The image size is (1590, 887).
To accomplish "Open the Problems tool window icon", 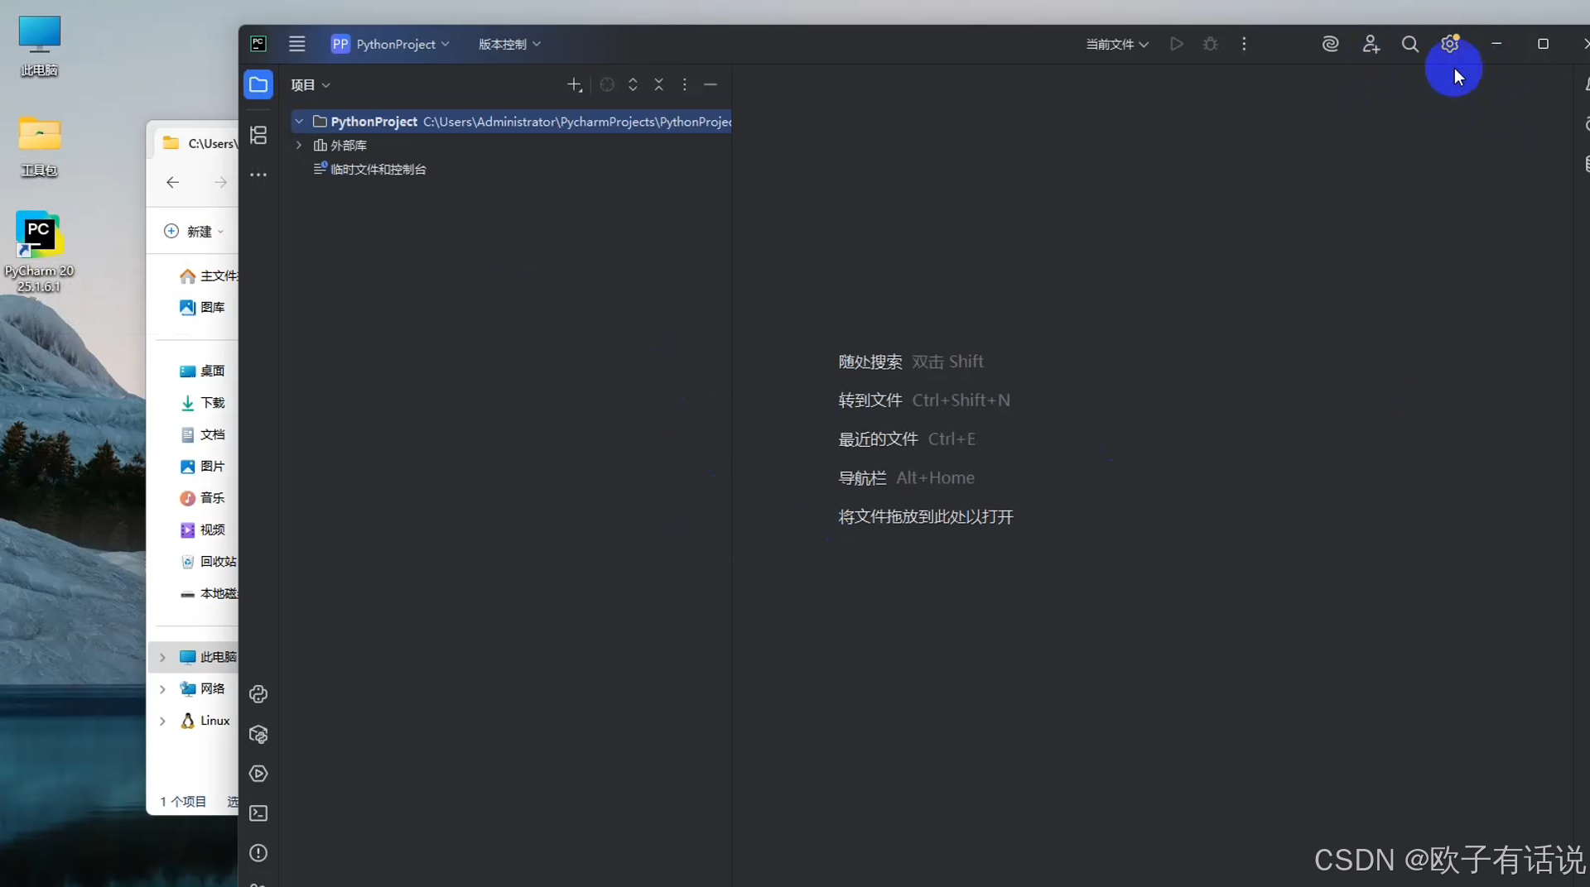I will point(258,853).
